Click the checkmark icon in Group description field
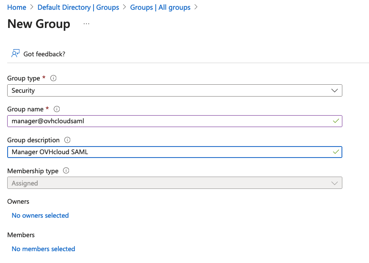This screenshot has width=369, height=263. tap(336, 152)
